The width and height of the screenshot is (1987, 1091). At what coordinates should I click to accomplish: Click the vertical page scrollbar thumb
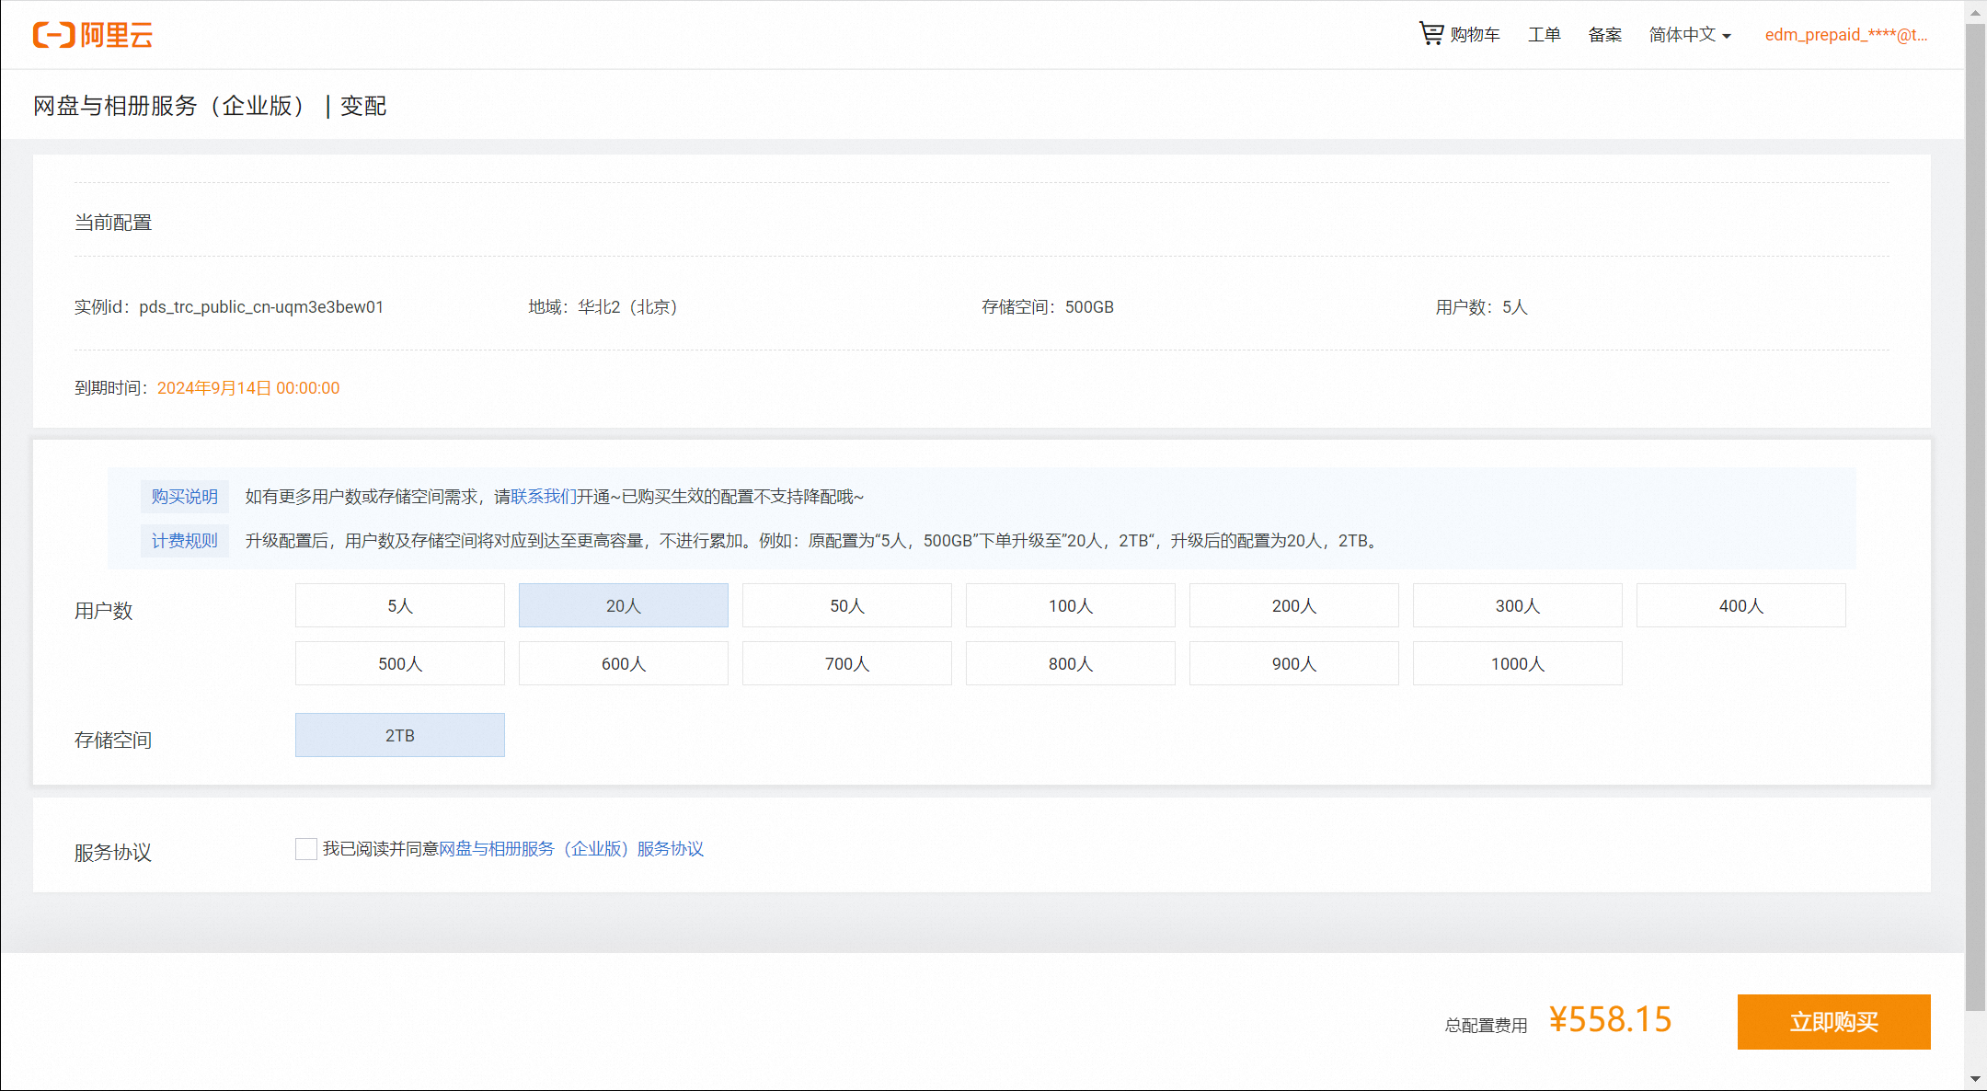tap(1975, 515)
